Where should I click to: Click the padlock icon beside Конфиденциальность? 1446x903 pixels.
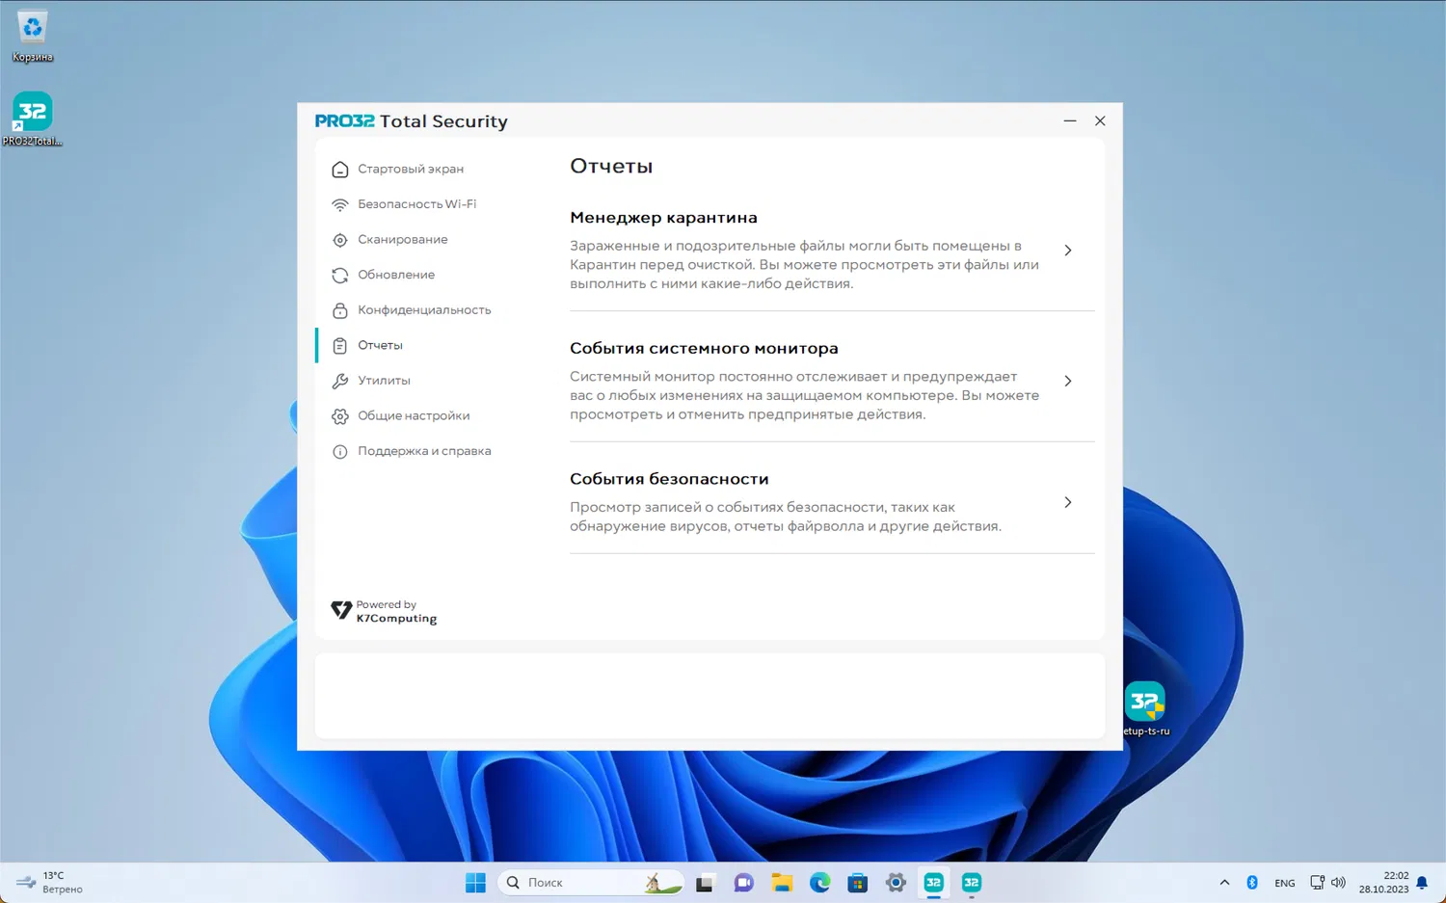tap(339, 310)
